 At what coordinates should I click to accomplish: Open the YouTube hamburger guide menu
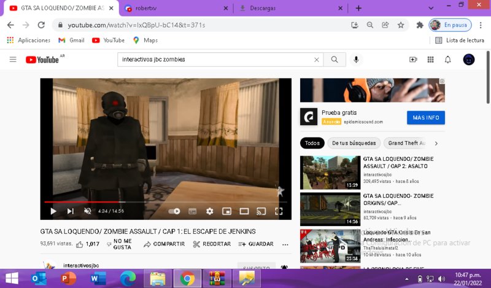pos(13,59)
